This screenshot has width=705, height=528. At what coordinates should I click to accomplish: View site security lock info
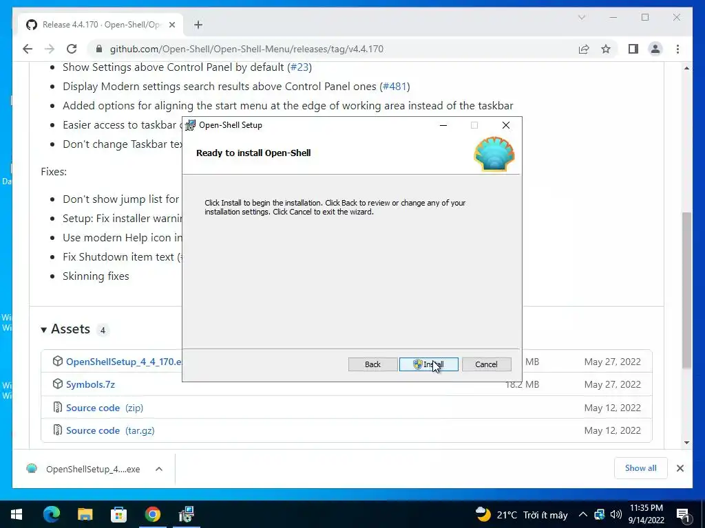click(99, 49)
